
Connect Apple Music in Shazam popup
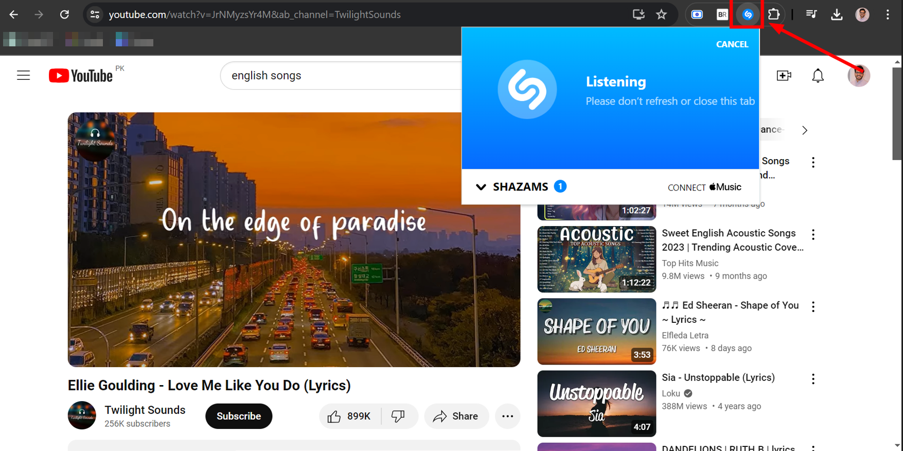pos(704,187)
